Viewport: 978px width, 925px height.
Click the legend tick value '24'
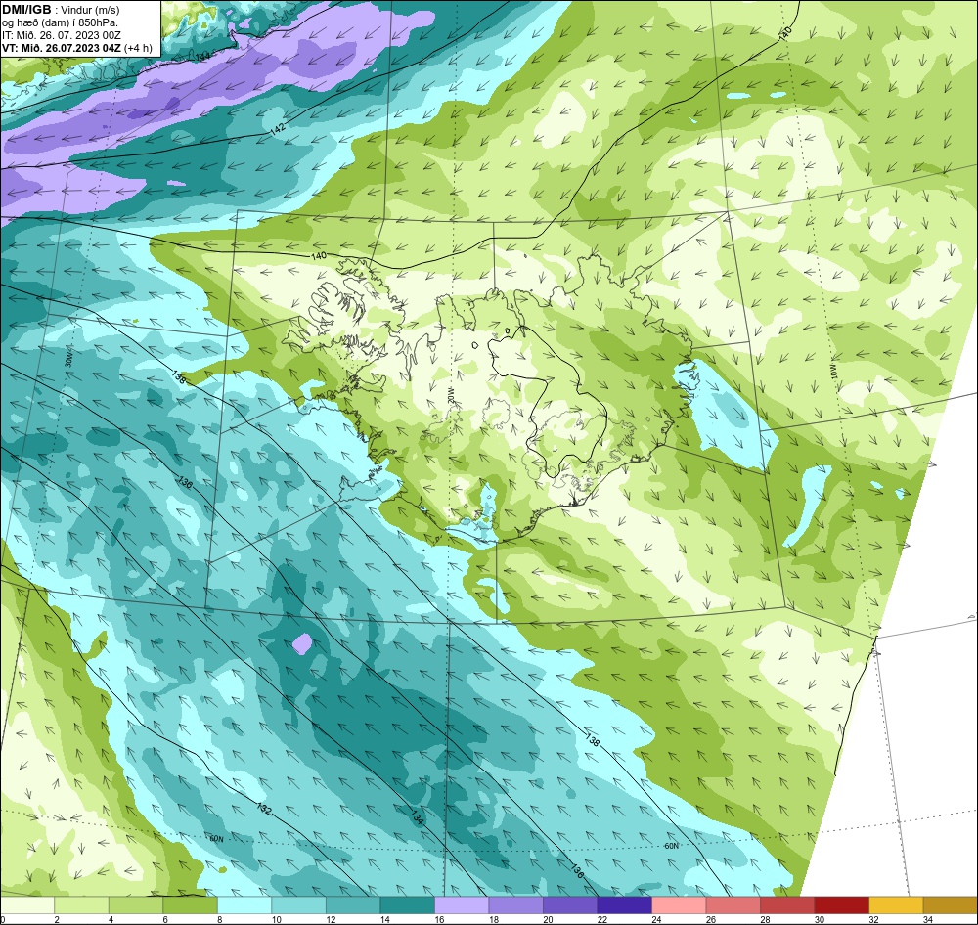656,919
